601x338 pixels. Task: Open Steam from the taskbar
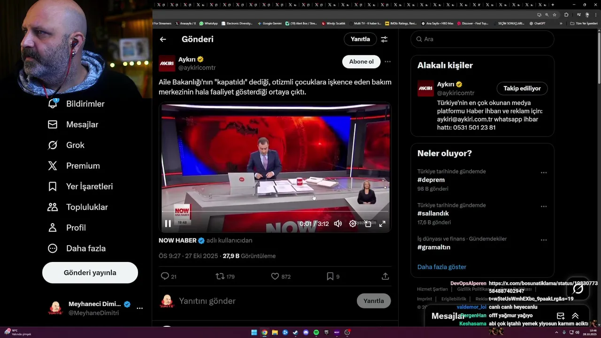(295, 332)
